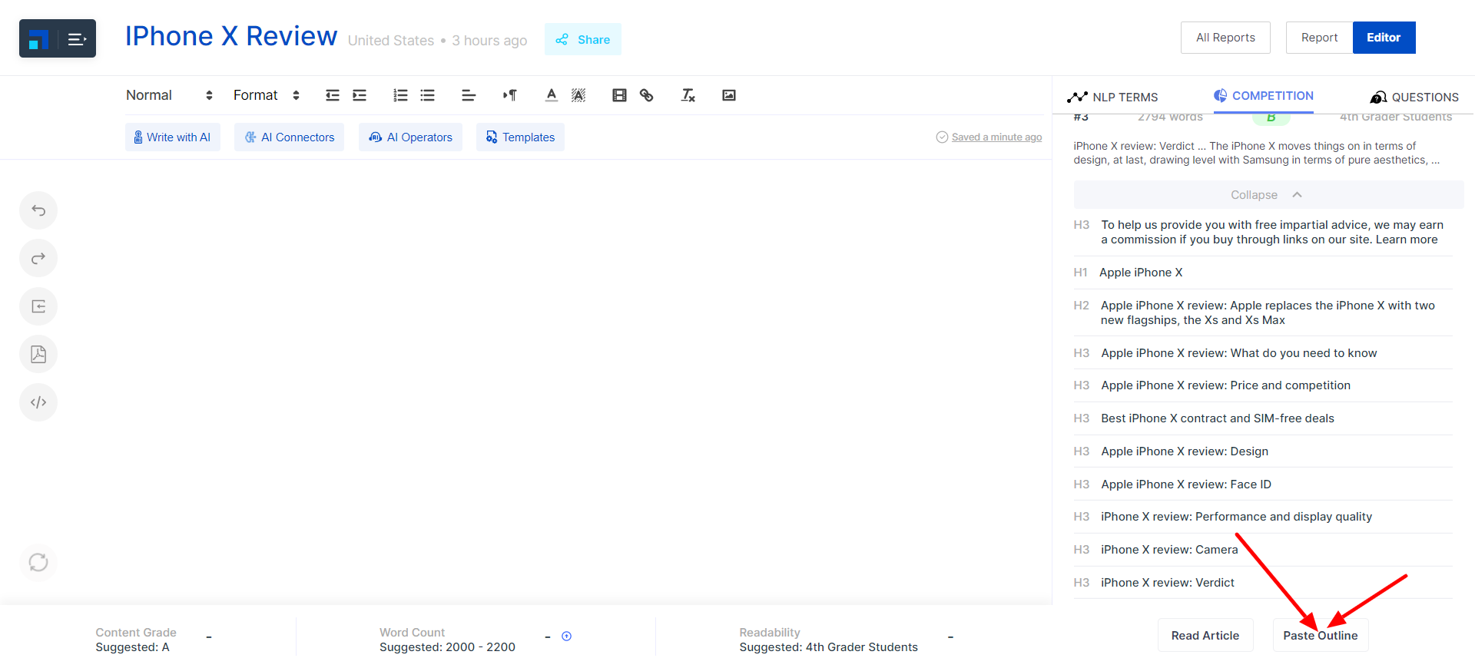
Task: Insert a hyperlink
Action: 647,95
